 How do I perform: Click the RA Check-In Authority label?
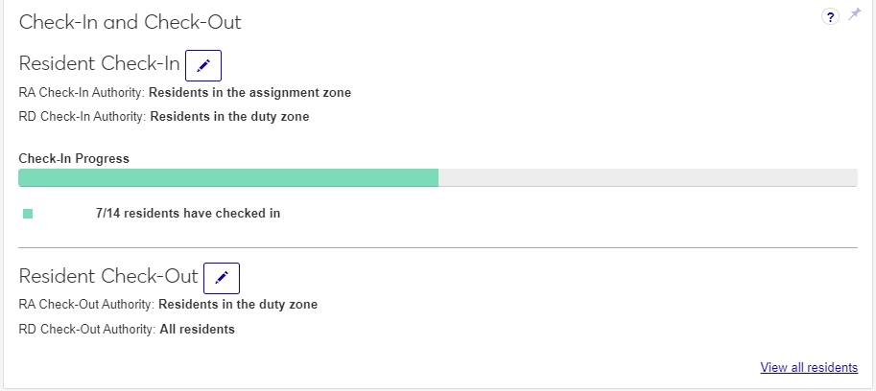[x=82, y=93]
